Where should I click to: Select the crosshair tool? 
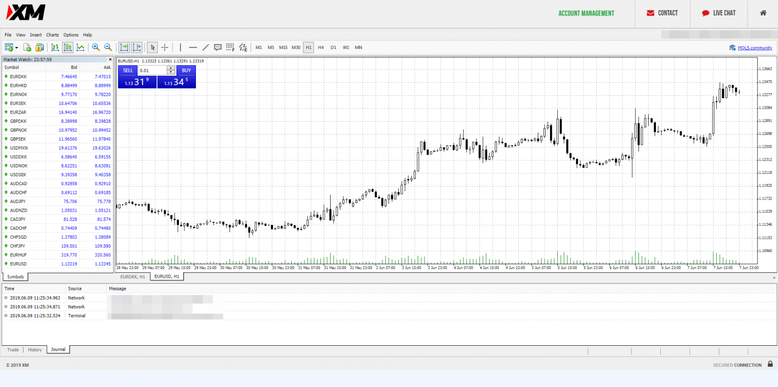165,47
